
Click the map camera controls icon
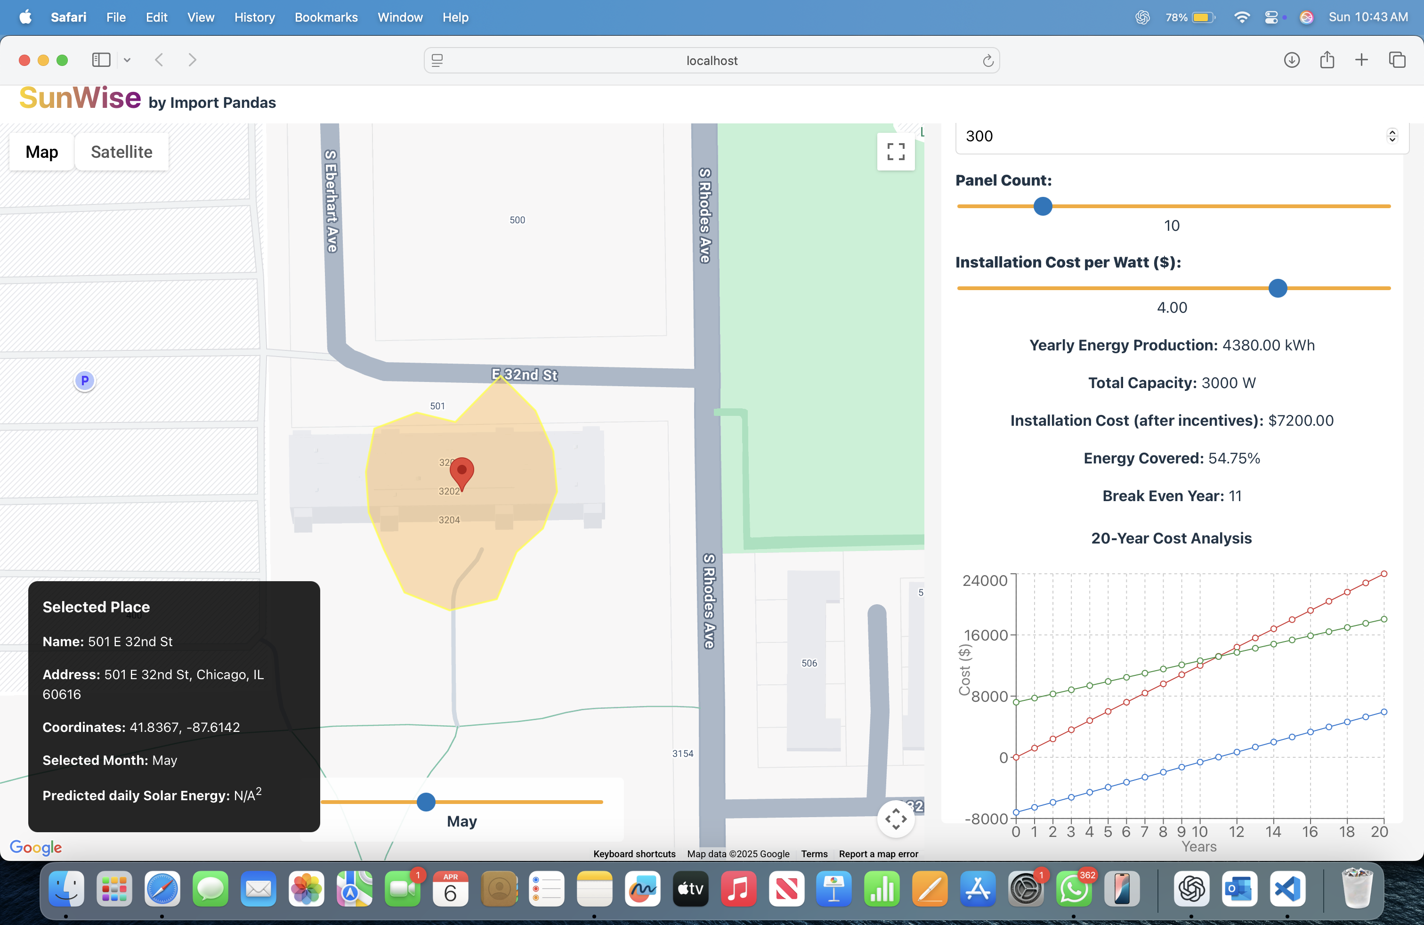[895, 819]
